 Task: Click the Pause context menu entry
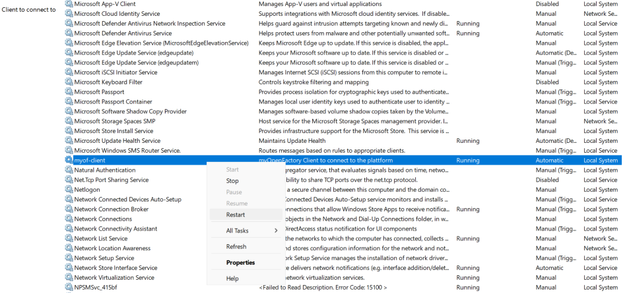tap(246, 192)
